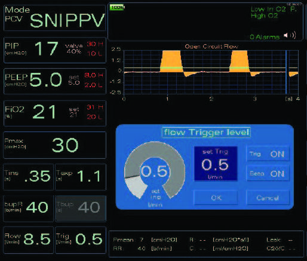Click Cancel in flow Trigger dialog
The image size is (307, 261).
click(268, 198)
